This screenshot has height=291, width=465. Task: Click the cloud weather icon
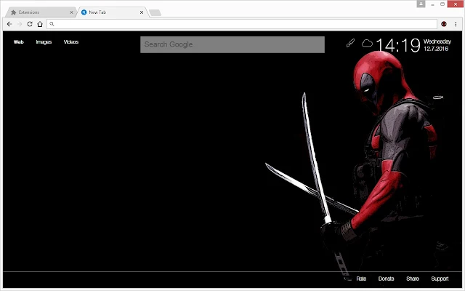coord(367,44)
